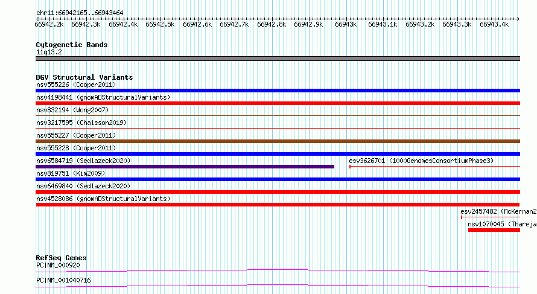Click the RefSeq Genes track heading
The image size is (537, 294).
[61, 258]
